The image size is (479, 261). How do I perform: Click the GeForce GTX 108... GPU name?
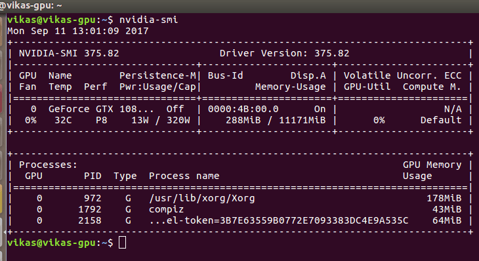(x=101, y=109)
